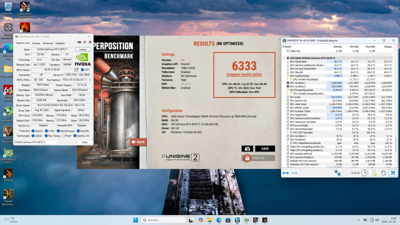This screenshot has width=400, height=225.
Task: Click GPU-Z screenshot camera icon
Action: point(79,42)
